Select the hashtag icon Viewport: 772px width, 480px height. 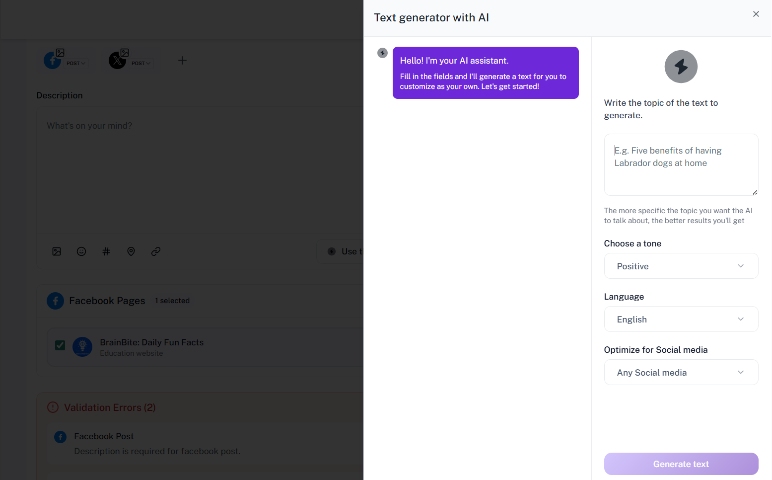pyautogui.click(x=106, y=251)
